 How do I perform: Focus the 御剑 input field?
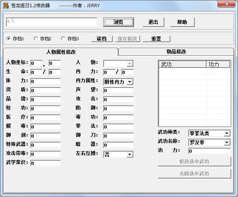tap(46, 136)
